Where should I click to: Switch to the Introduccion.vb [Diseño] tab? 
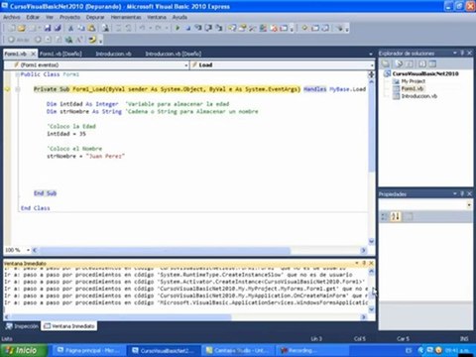coord(174,54)
